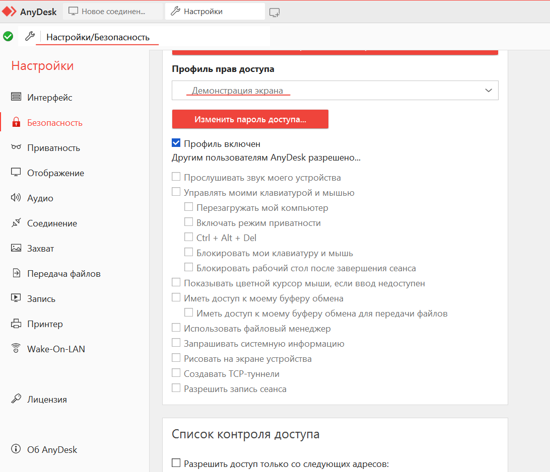The height and width of the screenshot is (472, 550).
Task: Click the Другим пользователям AnyDesk разрешено text
Action: click(x=266, y=158)
